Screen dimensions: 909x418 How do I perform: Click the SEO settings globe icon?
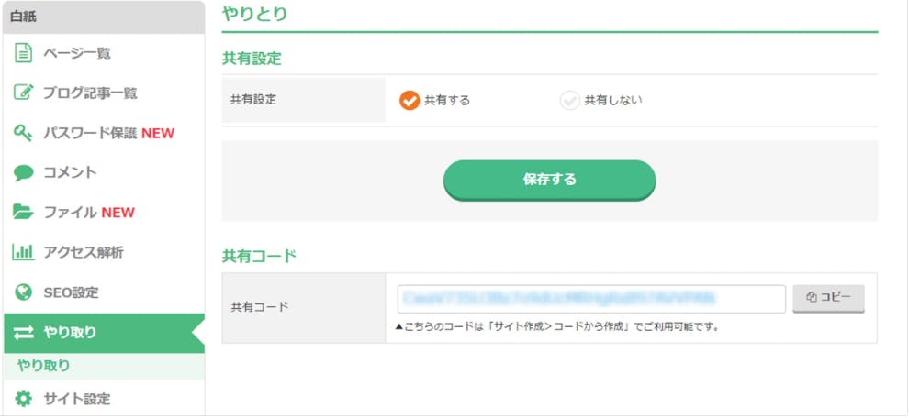pos(23,292)
